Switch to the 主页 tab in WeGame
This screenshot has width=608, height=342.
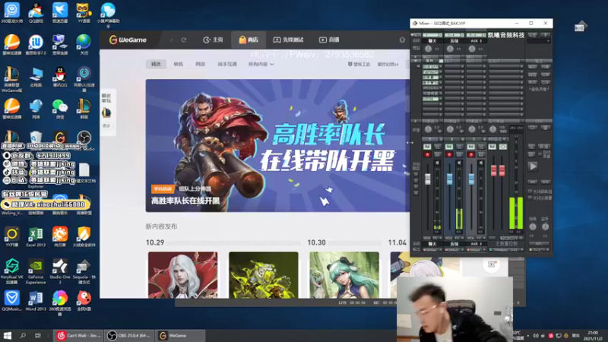pyautogui.click(x=214, y=40)
